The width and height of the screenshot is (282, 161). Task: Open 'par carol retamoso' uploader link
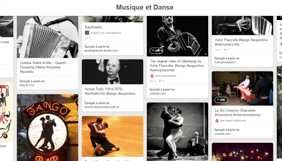coord(233,120)
